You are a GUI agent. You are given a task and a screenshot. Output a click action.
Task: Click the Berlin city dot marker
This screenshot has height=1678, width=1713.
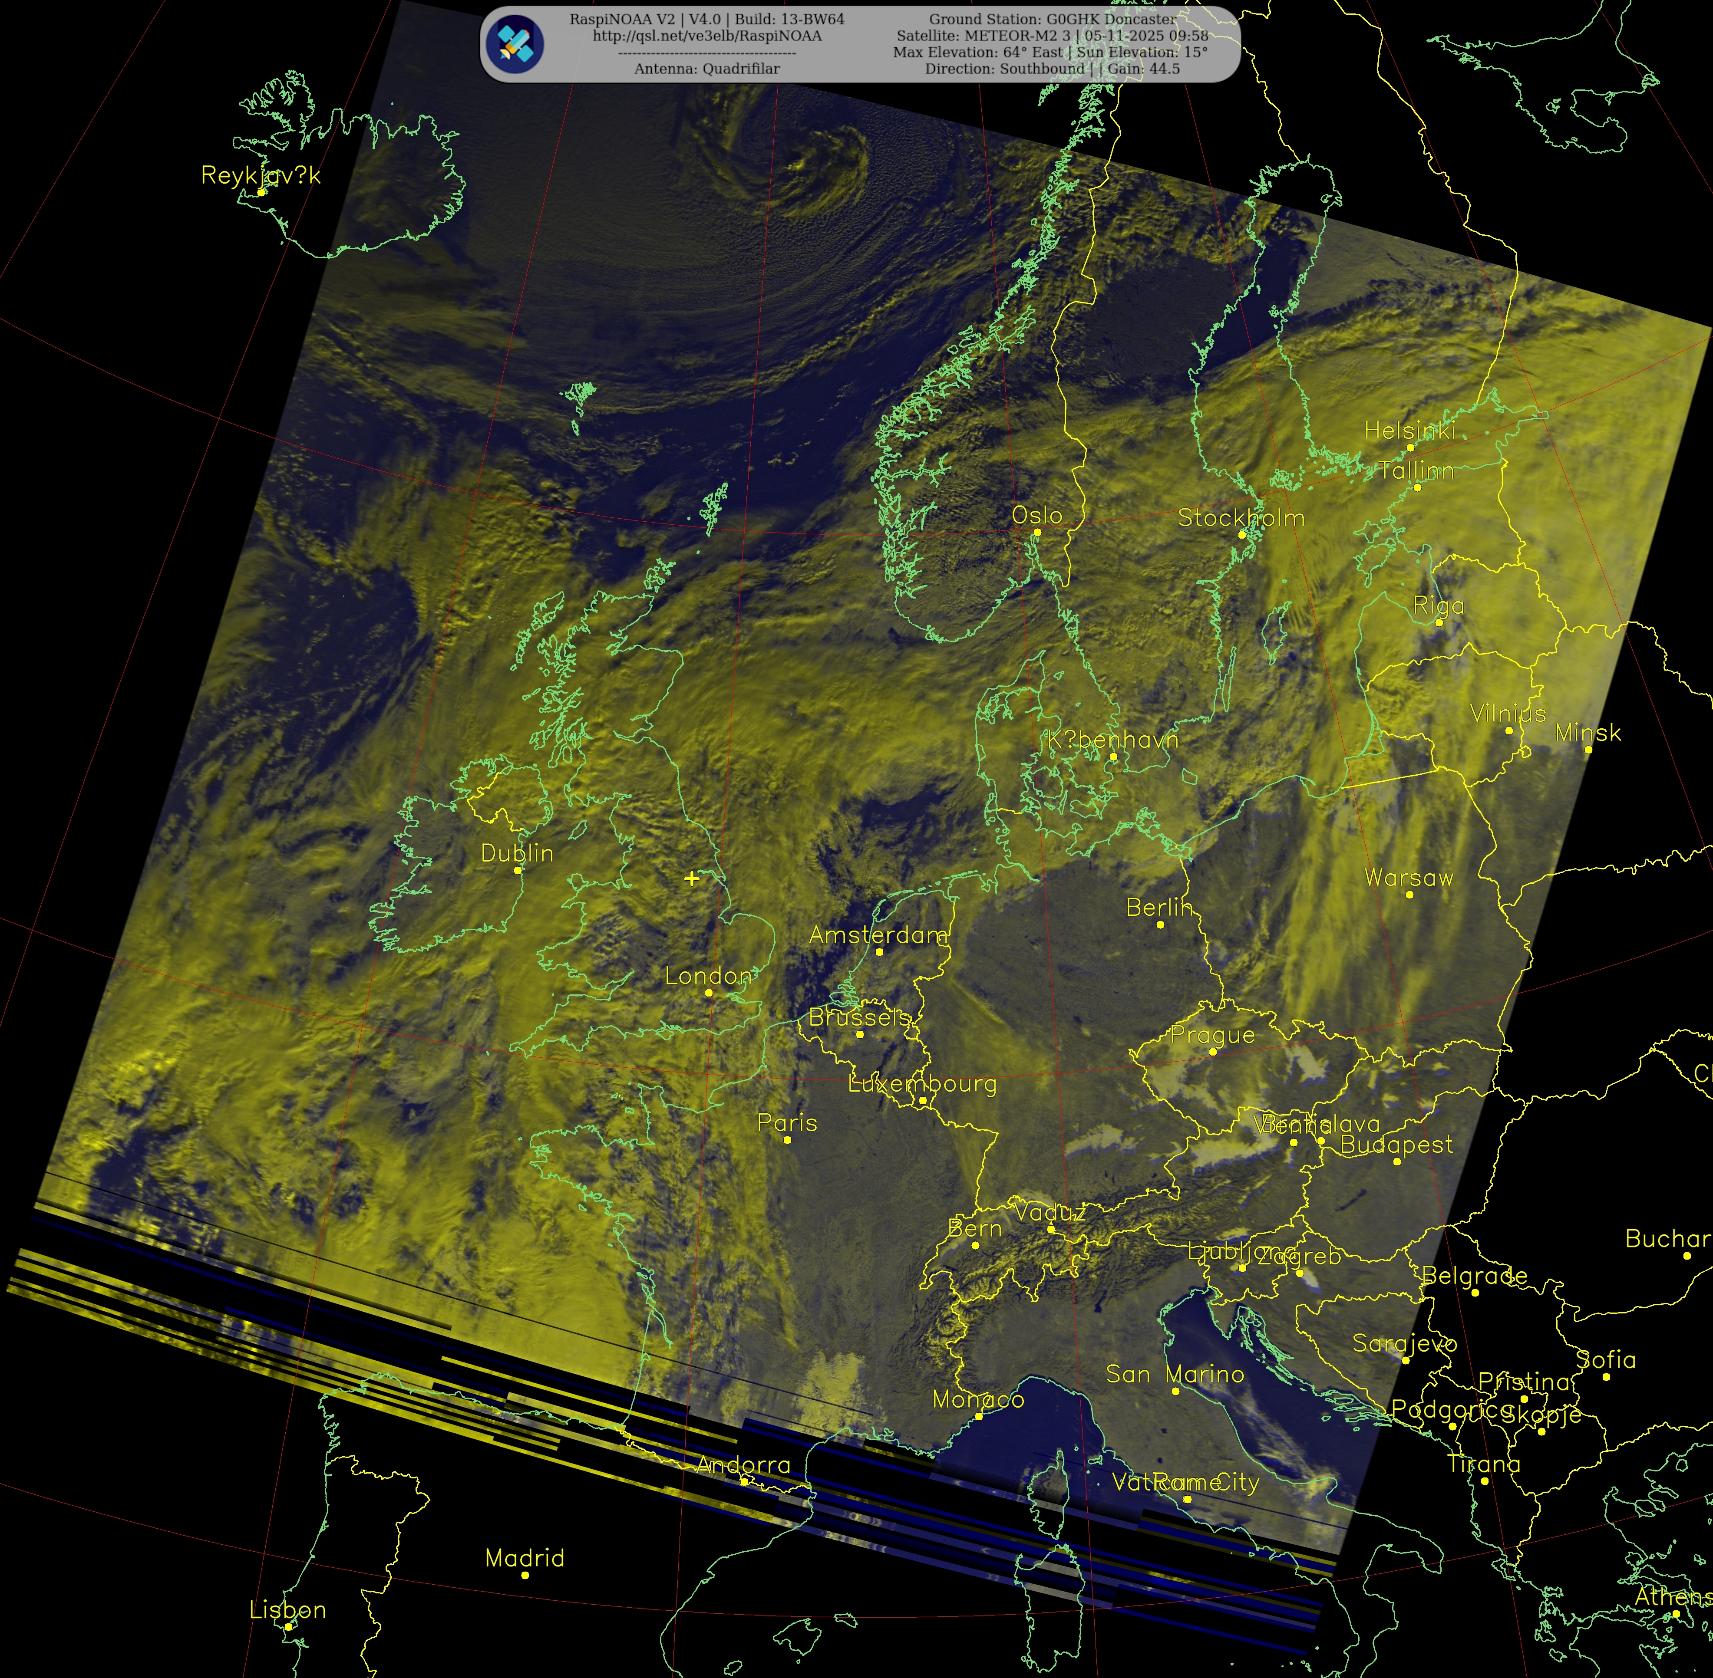1160,925
